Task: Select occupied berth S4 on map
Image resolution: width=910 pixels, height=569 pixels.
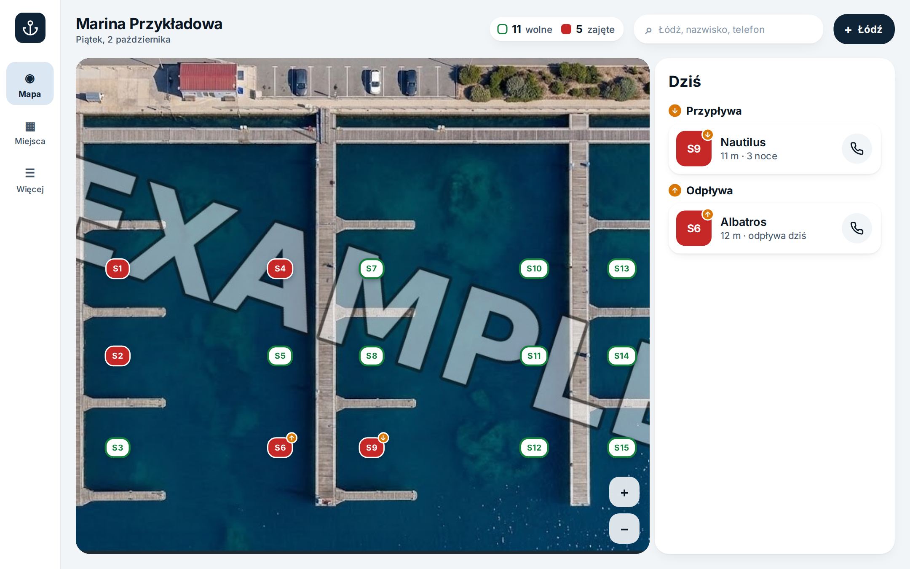Action: (x=280, y=269)
